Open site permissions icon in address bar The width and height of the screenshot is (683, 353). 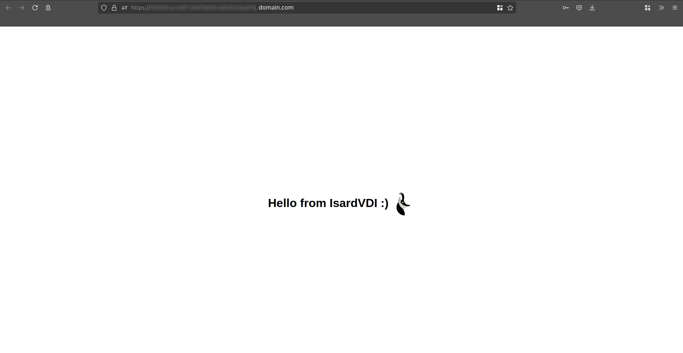click(x=125, y=8)
